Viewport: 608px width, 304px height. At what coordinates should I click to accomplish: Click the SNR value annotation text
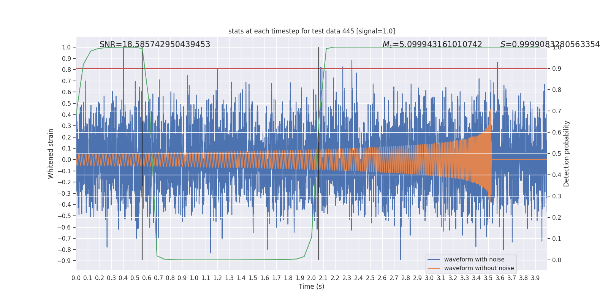click(155, 44)
